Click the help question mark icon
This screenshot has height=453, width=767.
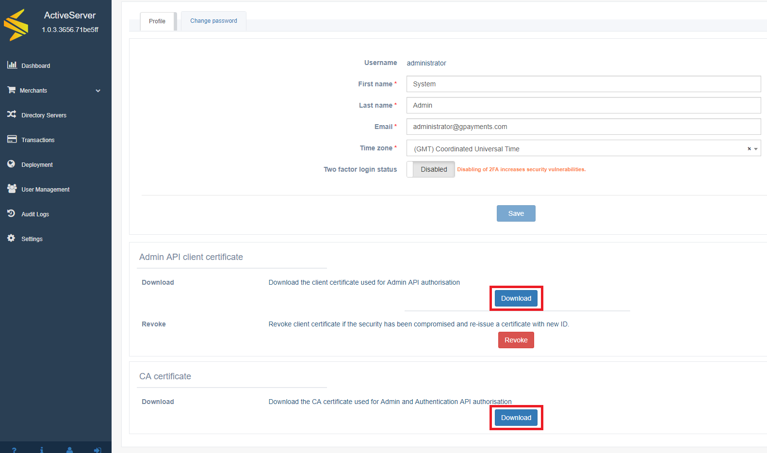[x=14, y=450]
